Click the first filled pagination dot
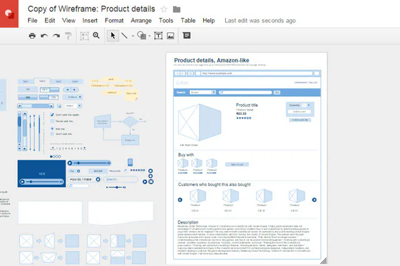This screenshot has height=266, width=400. [x=51, y=157]
